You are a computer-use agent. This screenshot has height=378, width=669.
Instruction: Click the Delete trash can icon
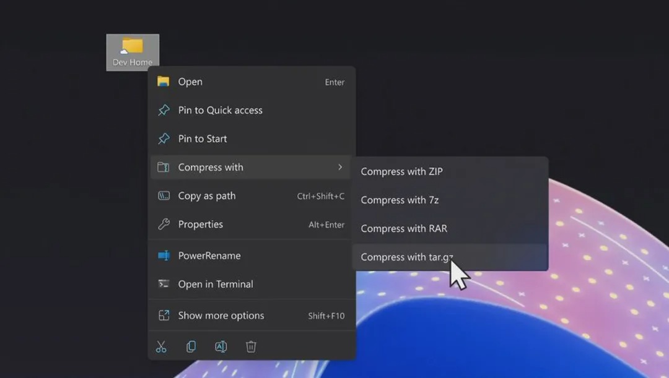click(x=251, y=346)
